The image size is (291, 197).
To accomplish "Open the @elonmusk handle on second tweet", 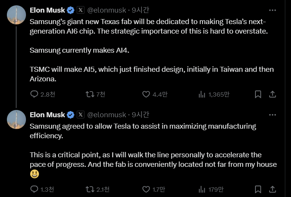I will (107, 115).
